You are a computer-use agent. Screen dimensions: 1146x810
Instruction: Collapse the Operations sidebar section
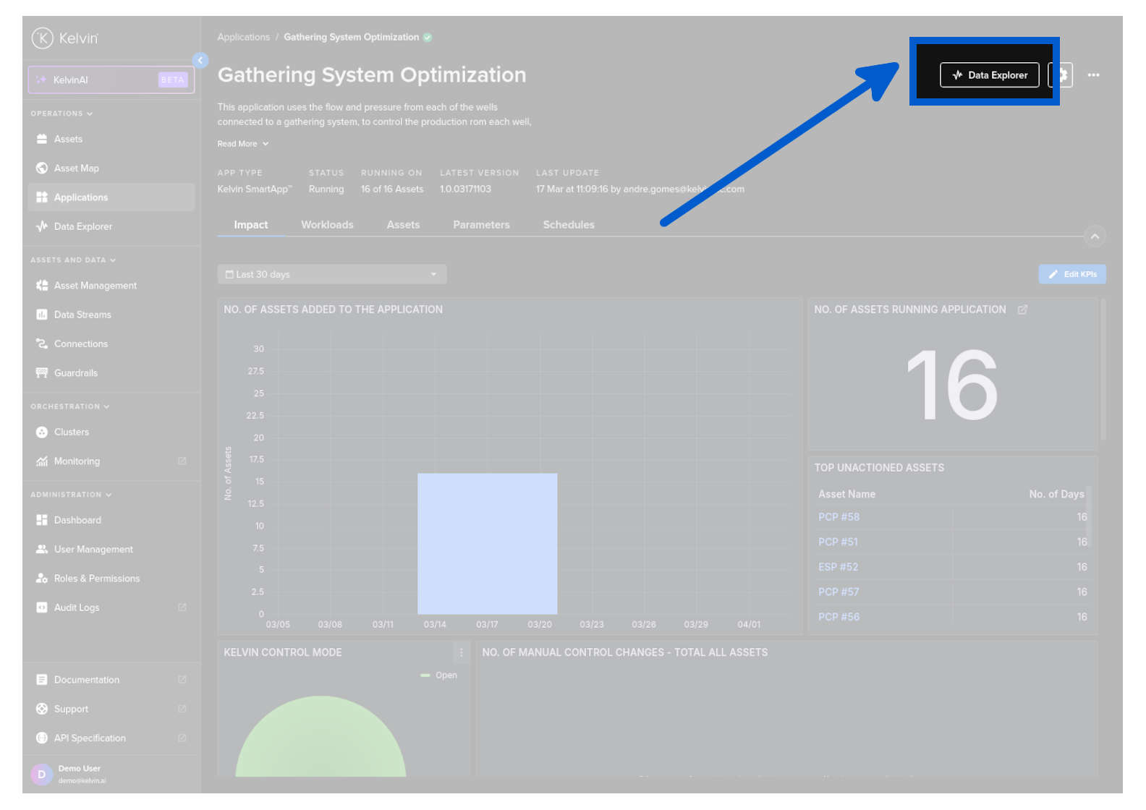61,114
